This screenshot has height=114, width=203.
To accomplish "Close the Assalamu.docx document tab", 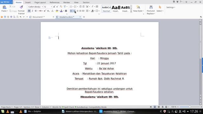I will pyautogui.click(x=80, y=17).
